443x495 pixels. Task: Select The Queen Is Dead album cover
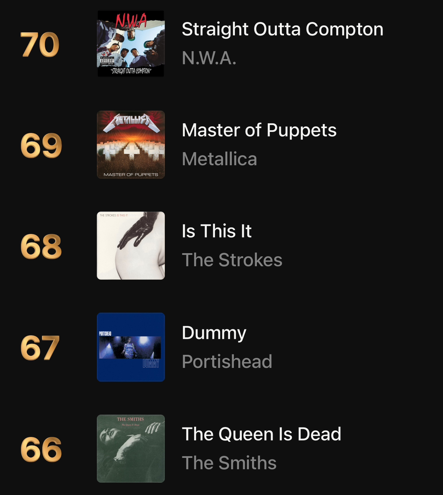click(131, 448)
